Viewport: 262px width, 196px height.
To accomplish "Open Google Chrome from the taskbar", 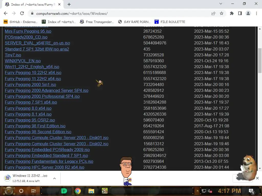I will coord(78,191).
